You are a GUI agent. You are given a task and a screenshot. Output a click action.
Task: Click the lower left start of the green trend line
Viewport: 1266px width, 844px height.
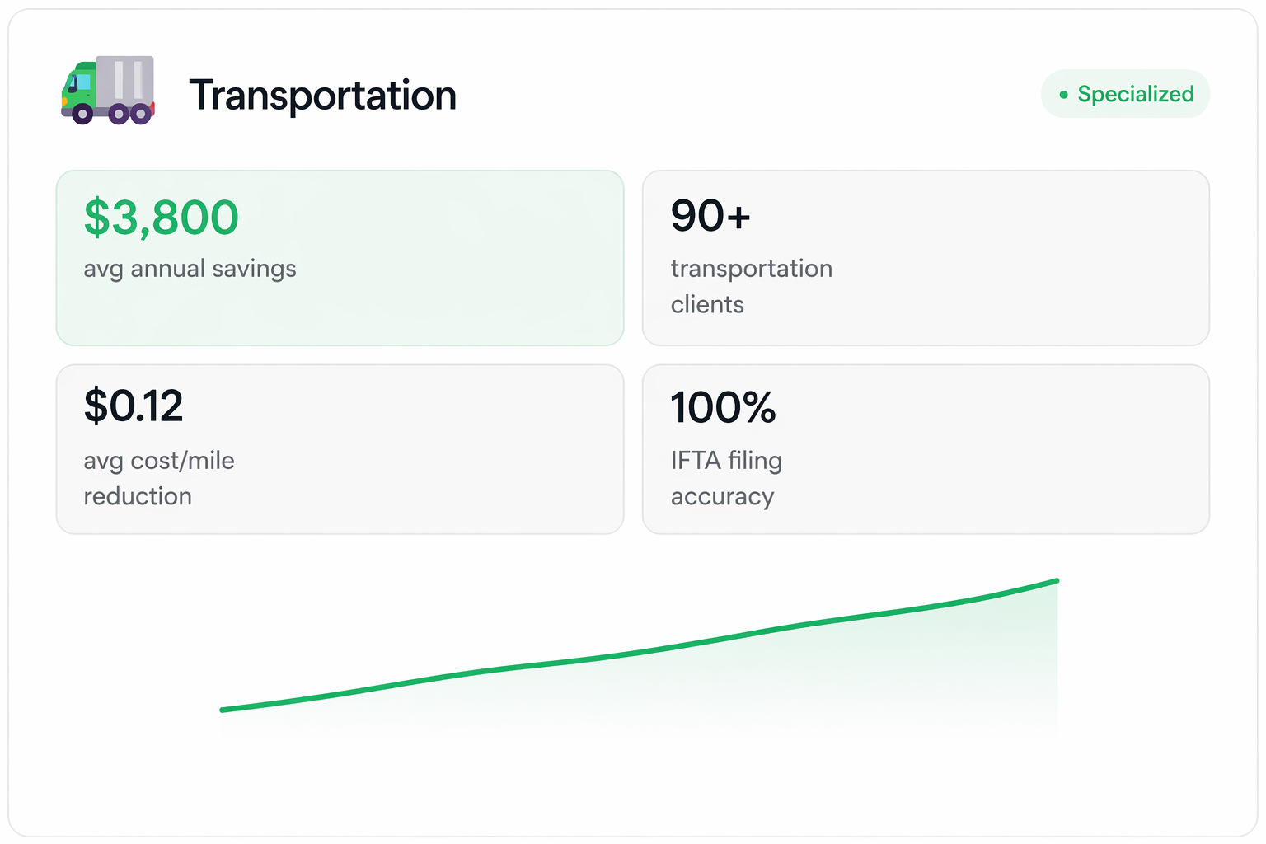[x=223, y=709]
